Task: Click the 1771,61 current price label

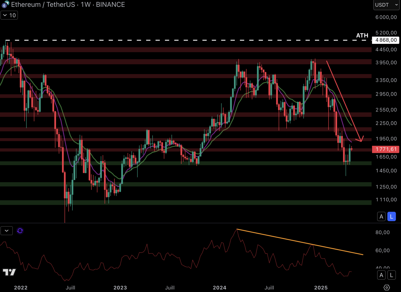Action: 386,149
